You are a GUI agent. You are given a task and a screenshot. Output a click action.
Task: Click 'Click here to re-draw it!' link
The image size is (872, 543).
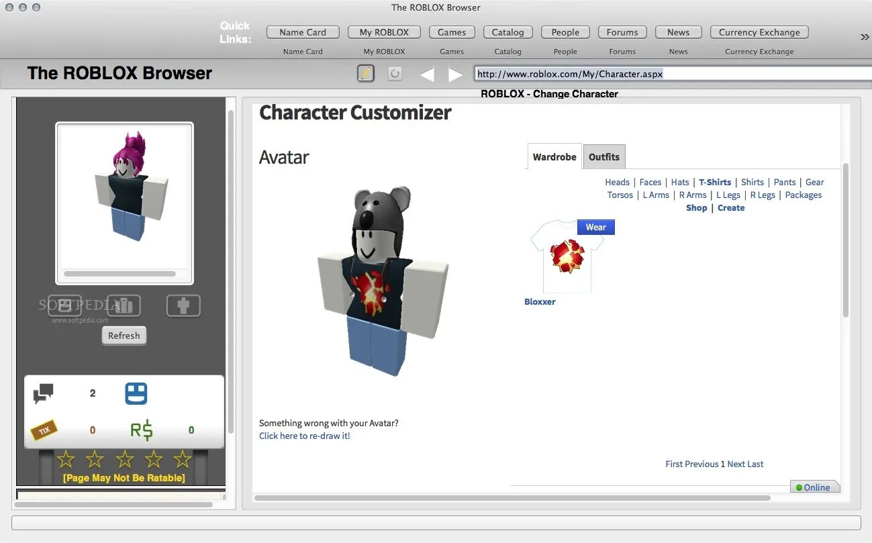point(305,436)
